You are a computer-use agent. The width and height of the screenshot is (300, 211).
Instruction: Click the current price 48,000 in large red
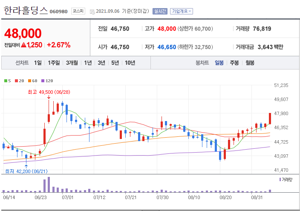click(x=23, y=33)
